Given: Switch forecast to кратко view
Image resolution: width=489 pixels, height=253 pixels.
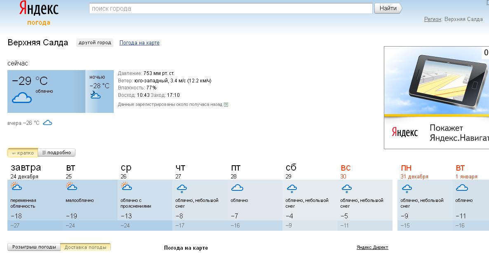Looking at the screenshot, I should click(23, 153).
